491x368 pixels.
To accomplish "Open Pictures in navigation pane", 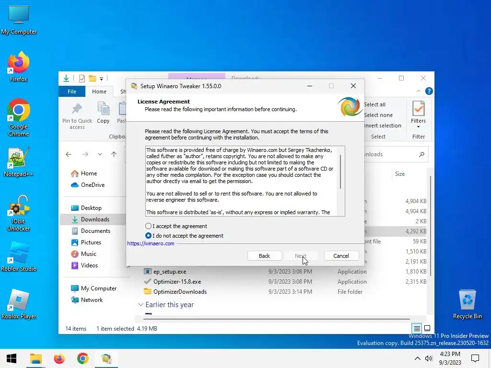I will coord(91,242).
